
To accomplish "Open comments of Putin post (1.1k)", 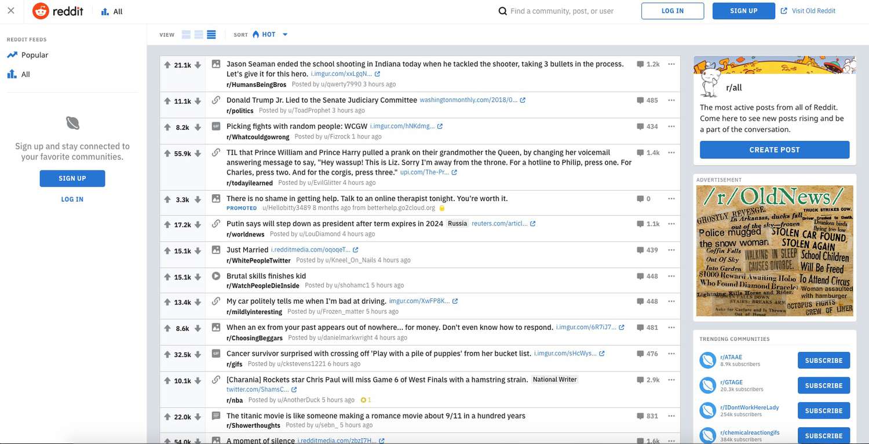I will pyautogui.click(x=648, y=224).
